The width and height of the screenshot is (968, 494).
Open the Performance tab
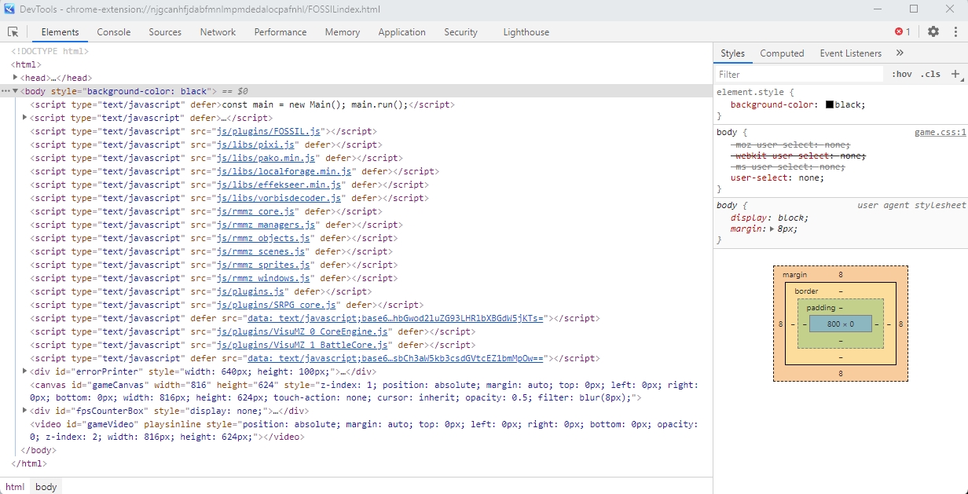coord(280,32)
